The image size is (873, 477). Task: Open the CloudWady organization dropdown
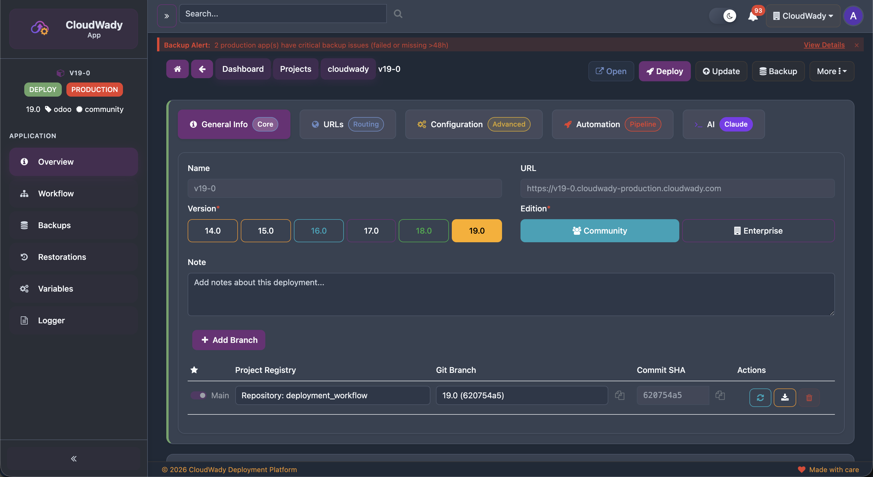pyautogui.click(x=803, y=16)
